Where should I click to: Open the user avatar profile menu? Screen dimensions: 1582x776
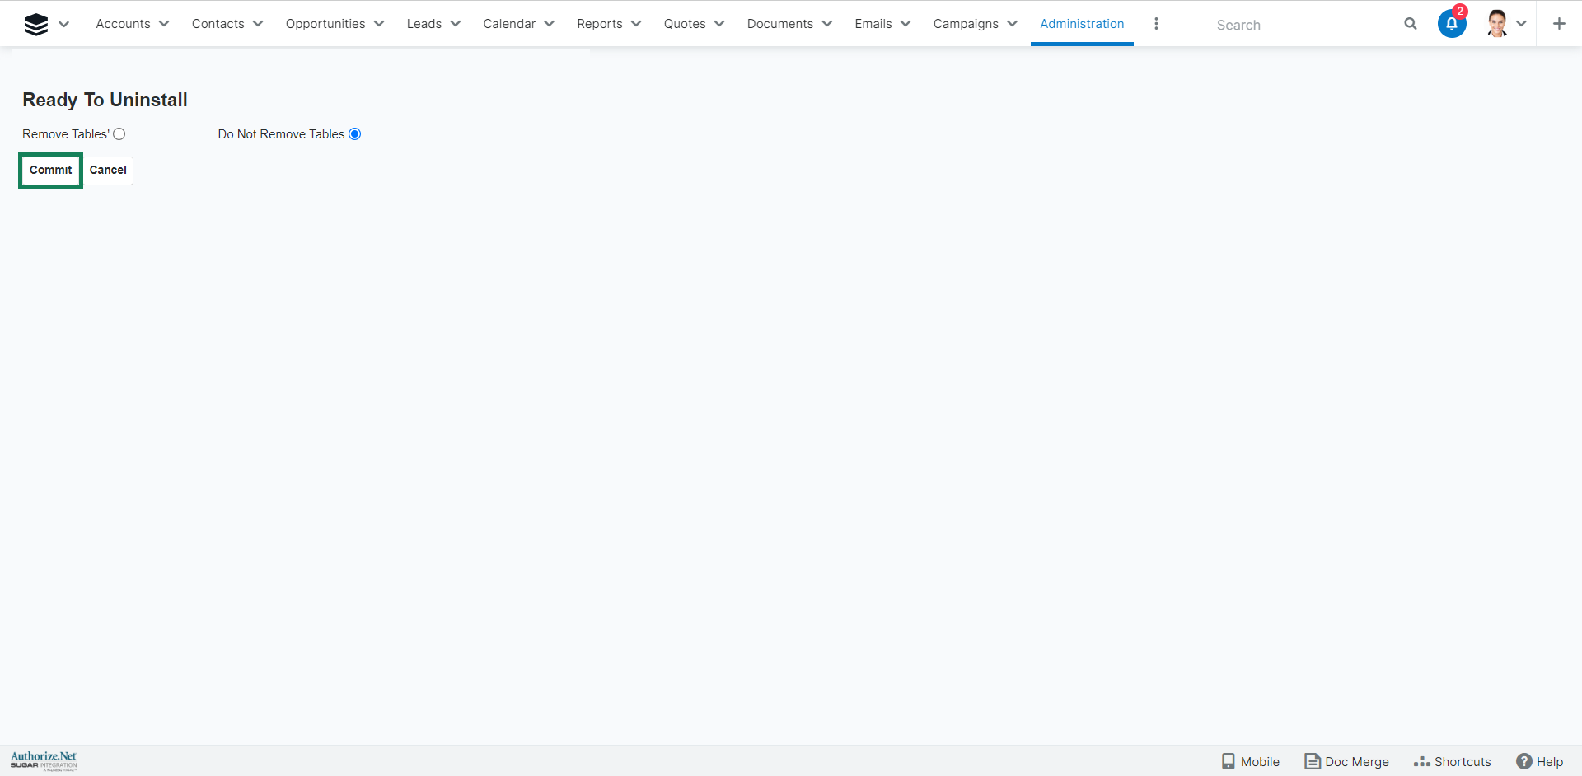(x=1497, y=24)
